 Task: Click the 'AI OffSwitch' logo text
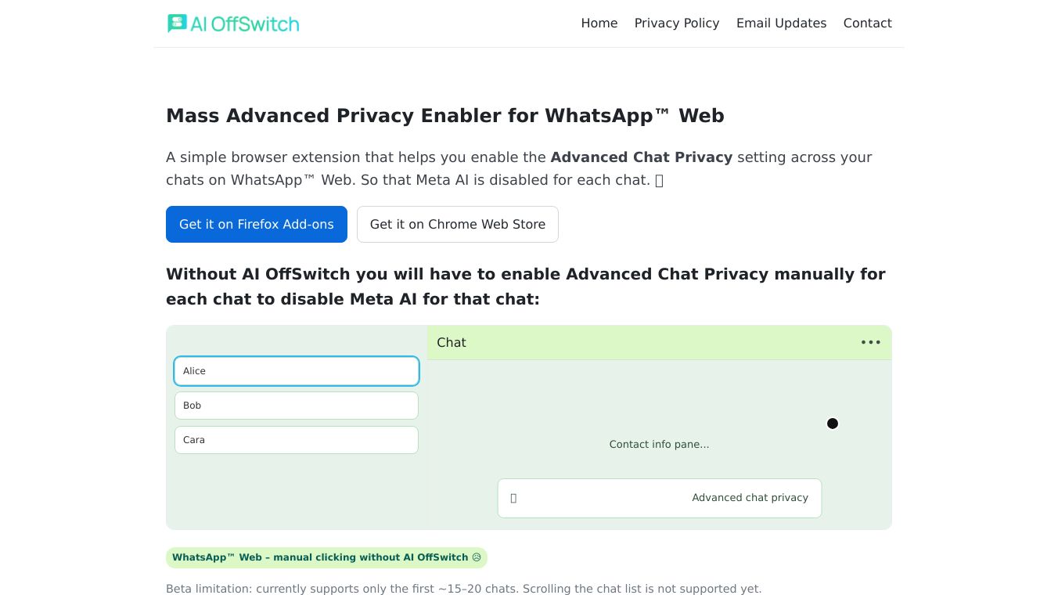pyautogui.click(x=244, y=23)
